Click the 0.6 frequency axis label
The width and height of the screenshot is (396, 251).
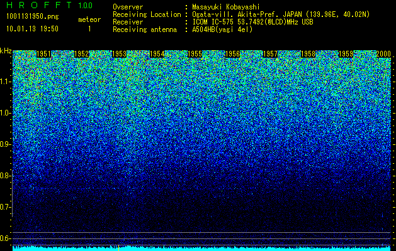coord(6,238)
